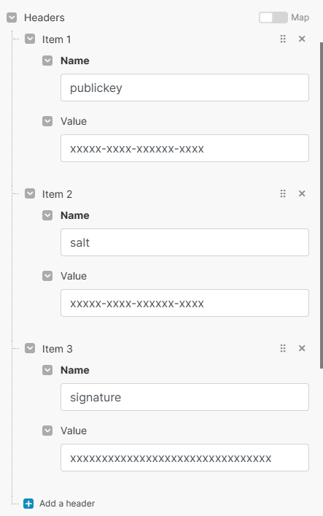Remove Item 1 header with X icon
This screenshot has height=516, width=323.
tap(302, 39)
